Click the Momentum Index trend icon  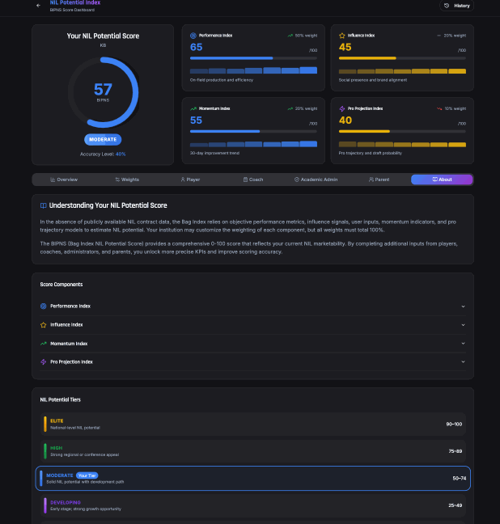(x=193, y=108)
